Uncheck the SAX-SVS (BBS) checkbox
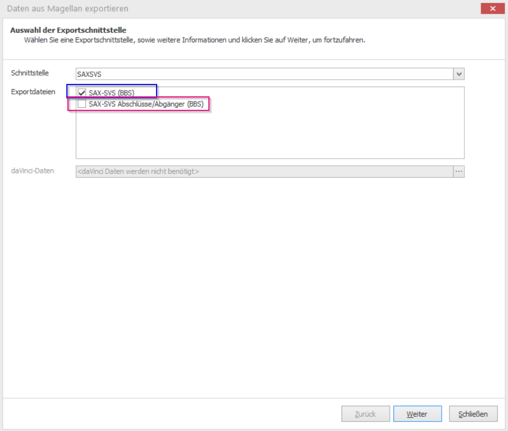The width and height of the screenshot is (508, 431). (81, 93)
